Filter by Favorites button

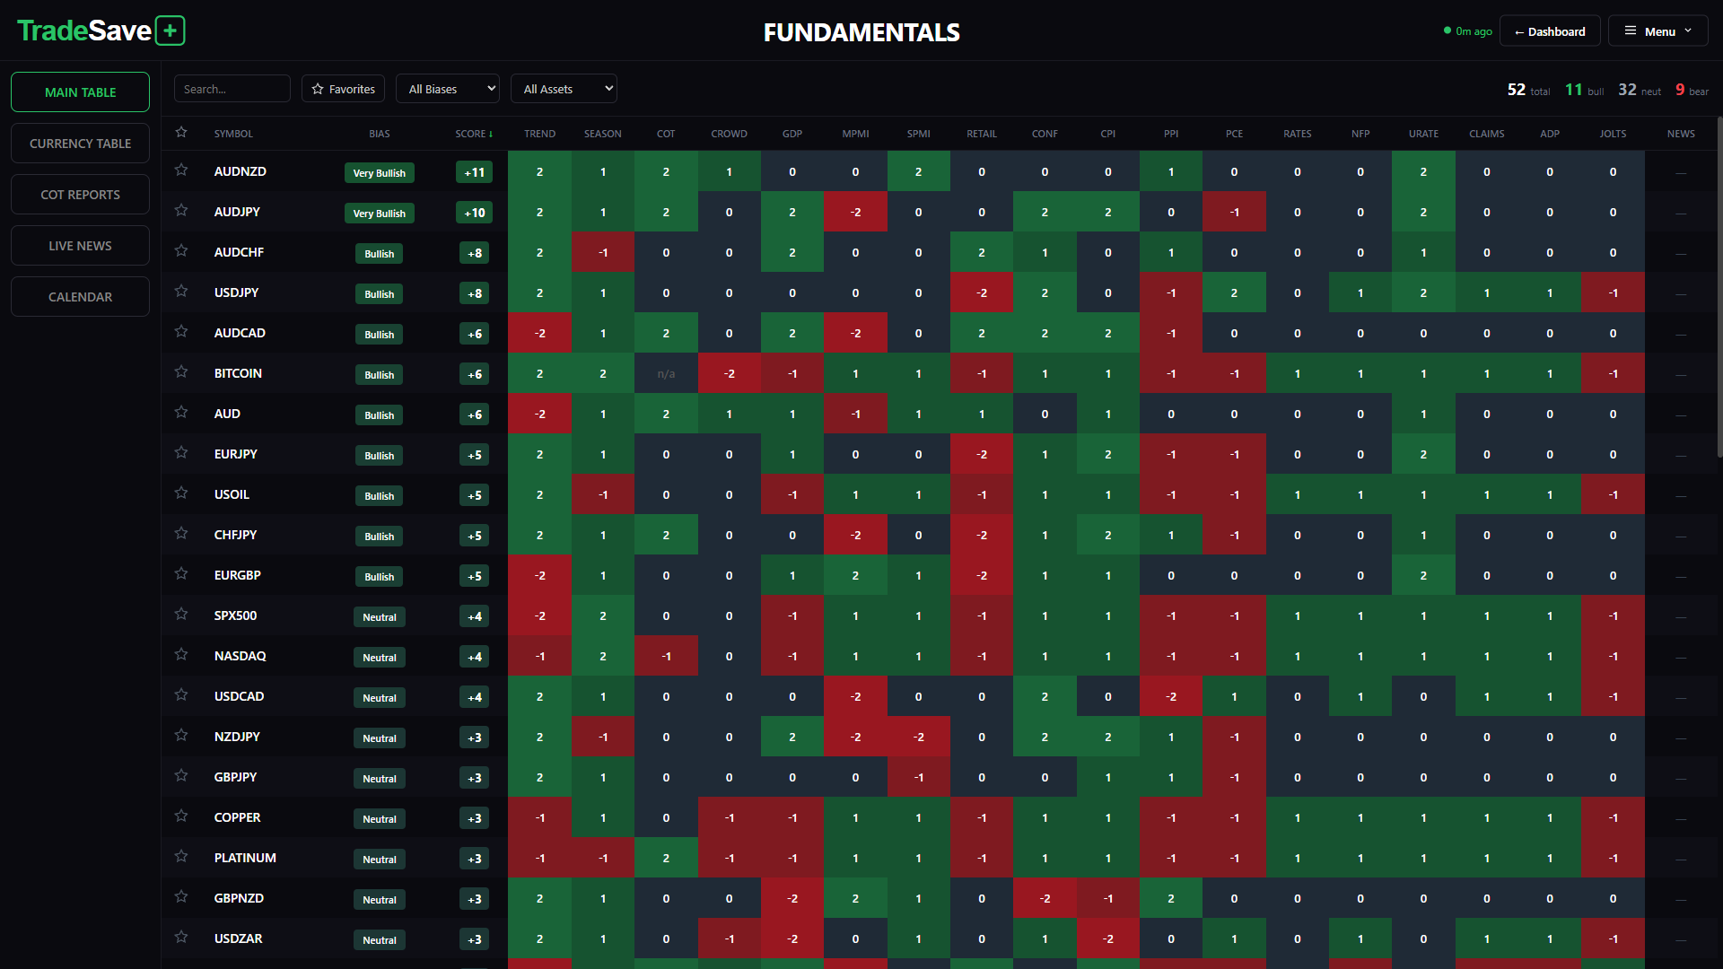click(x=343, y=89)
